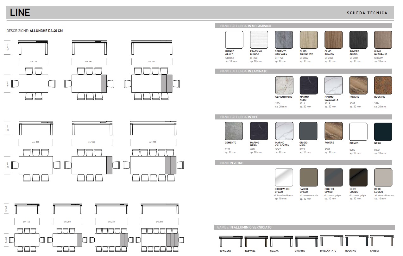Click the cm 120 table top-view diagram
The width and height of the screenshot is (403, 256).
pyautogui.click(x=34, y=83)
